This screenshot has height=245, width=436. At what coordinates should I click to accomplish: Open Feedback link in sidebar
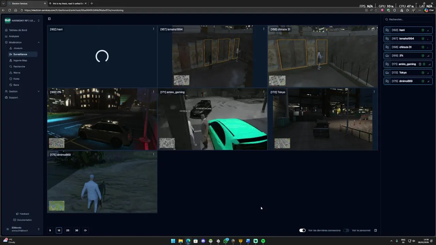pyautogui.click(x=22, y=214)
